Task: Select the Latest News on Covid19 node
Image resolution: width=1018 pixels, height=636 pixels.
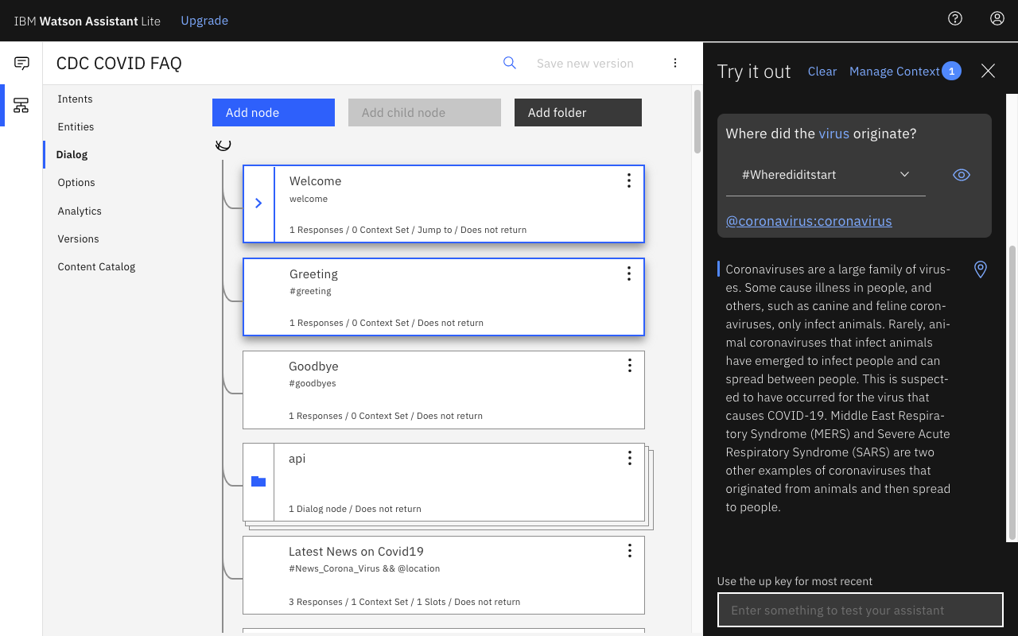Action: 444,575
